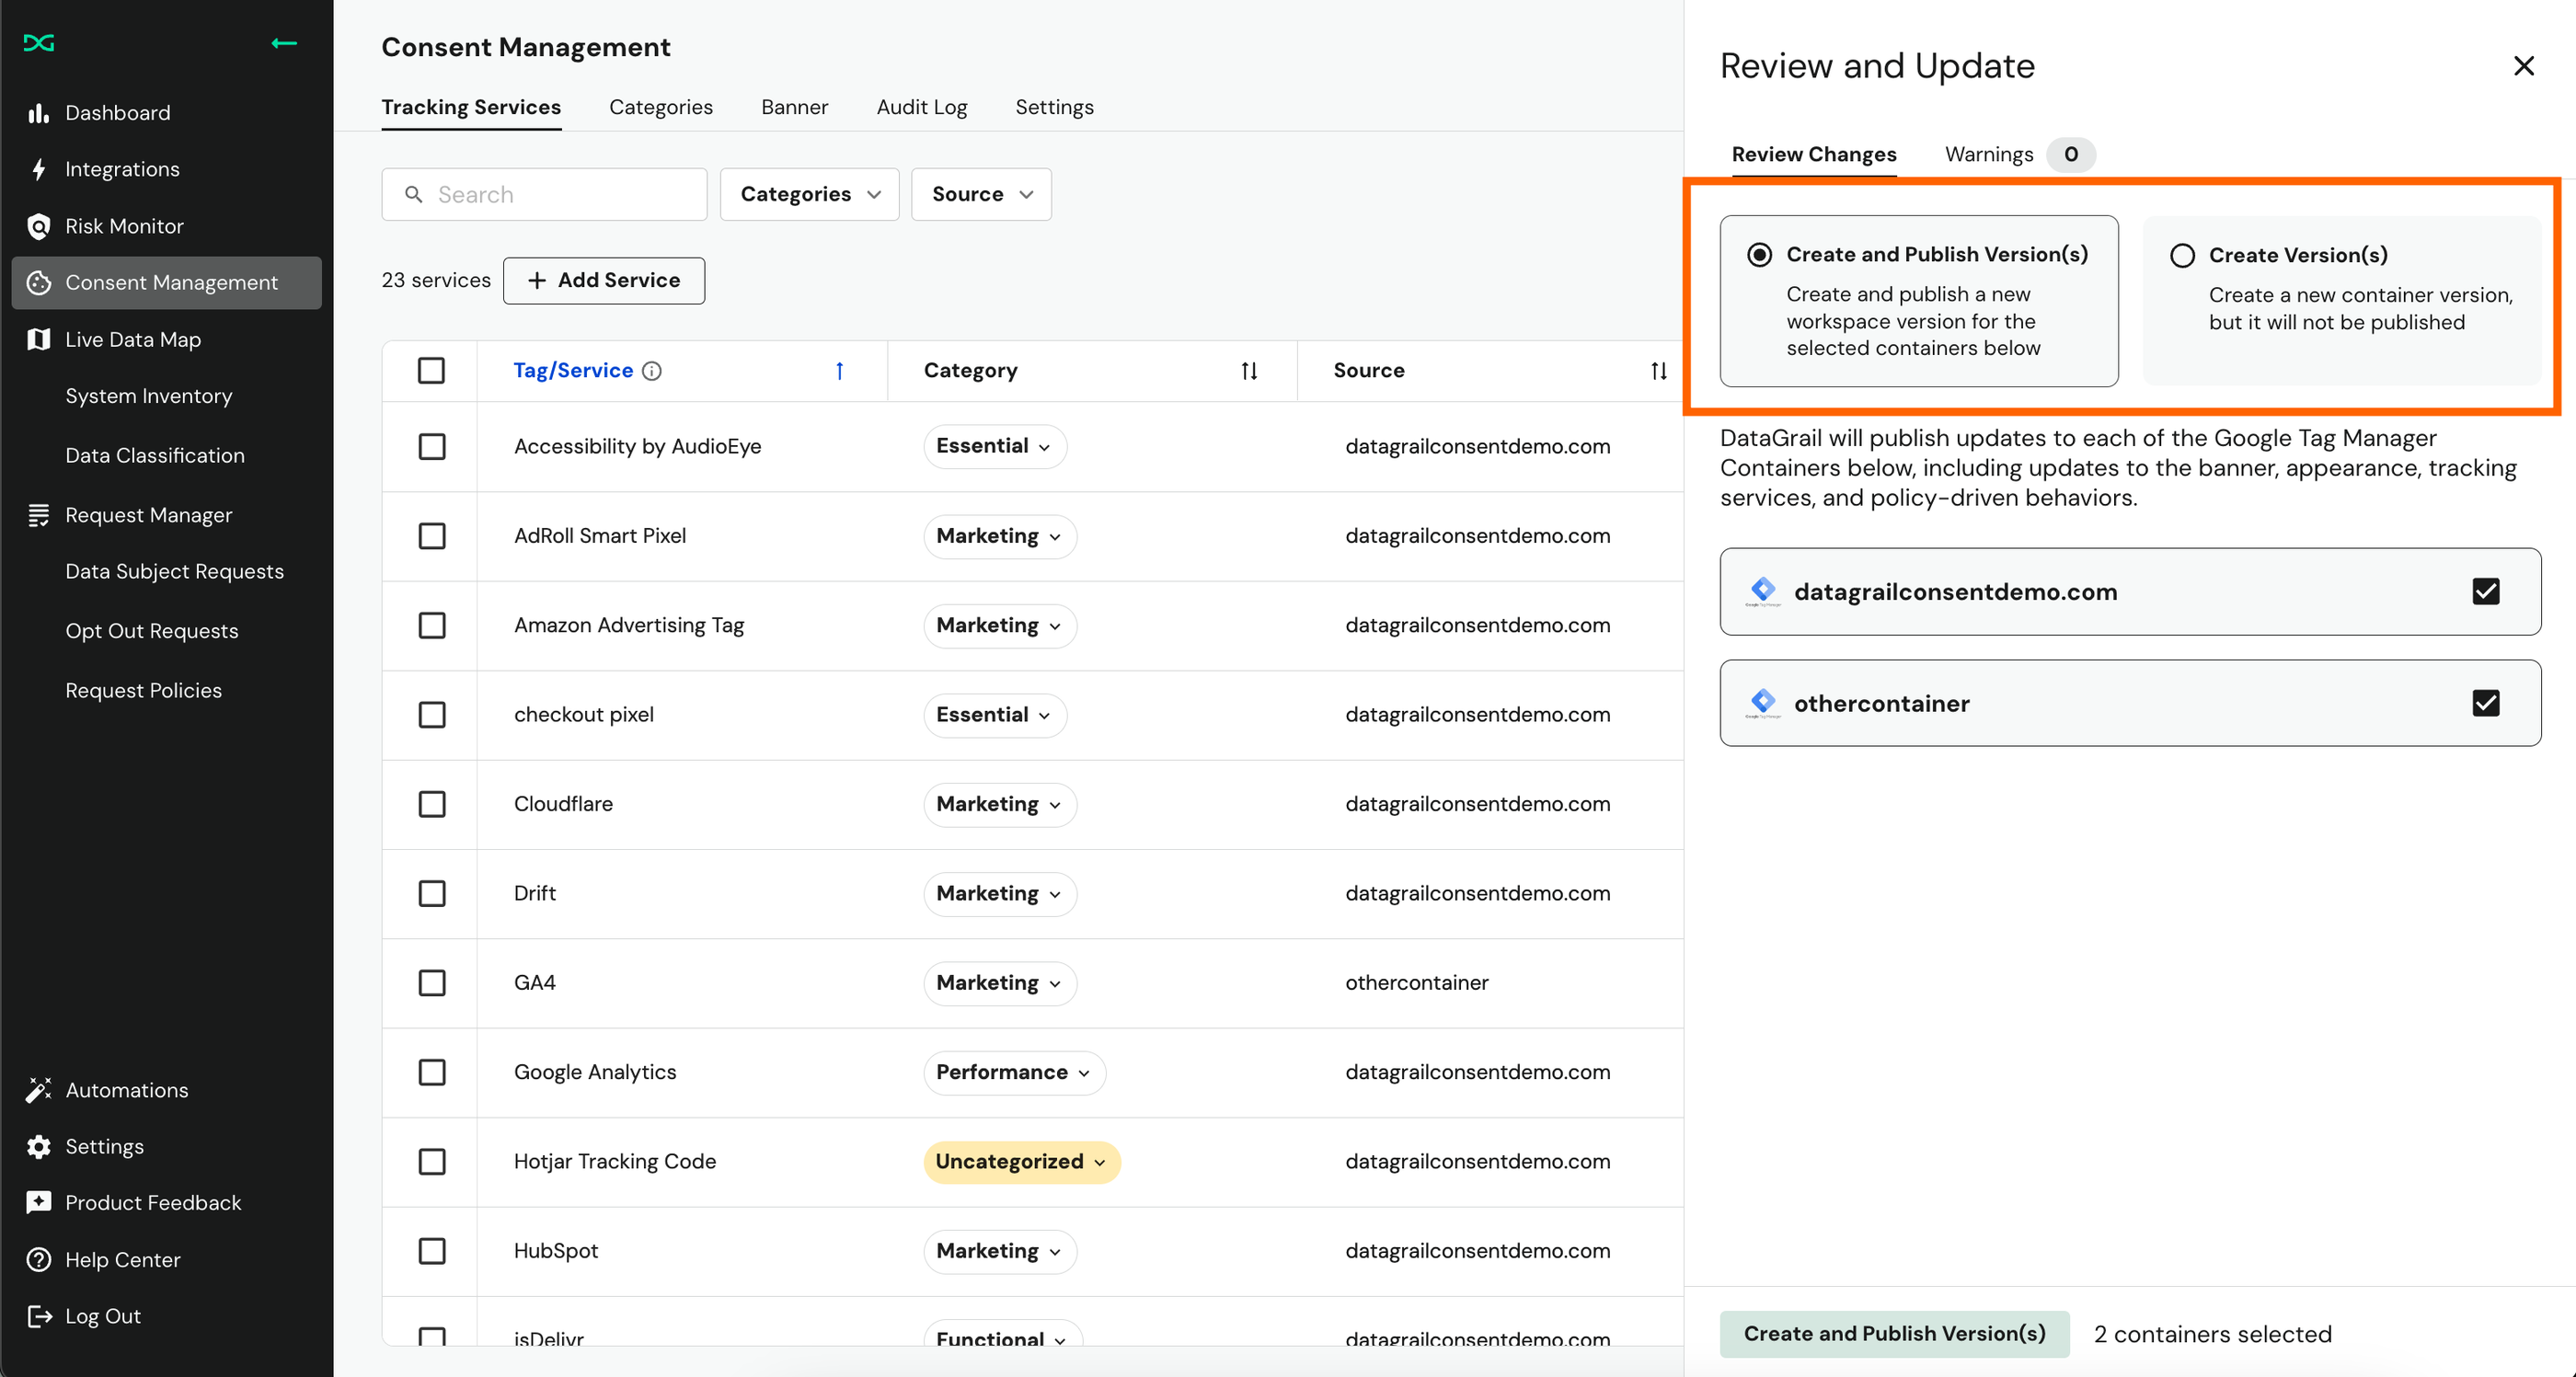Click the Integrations icon in sidebar

click(x=40, y=168)
